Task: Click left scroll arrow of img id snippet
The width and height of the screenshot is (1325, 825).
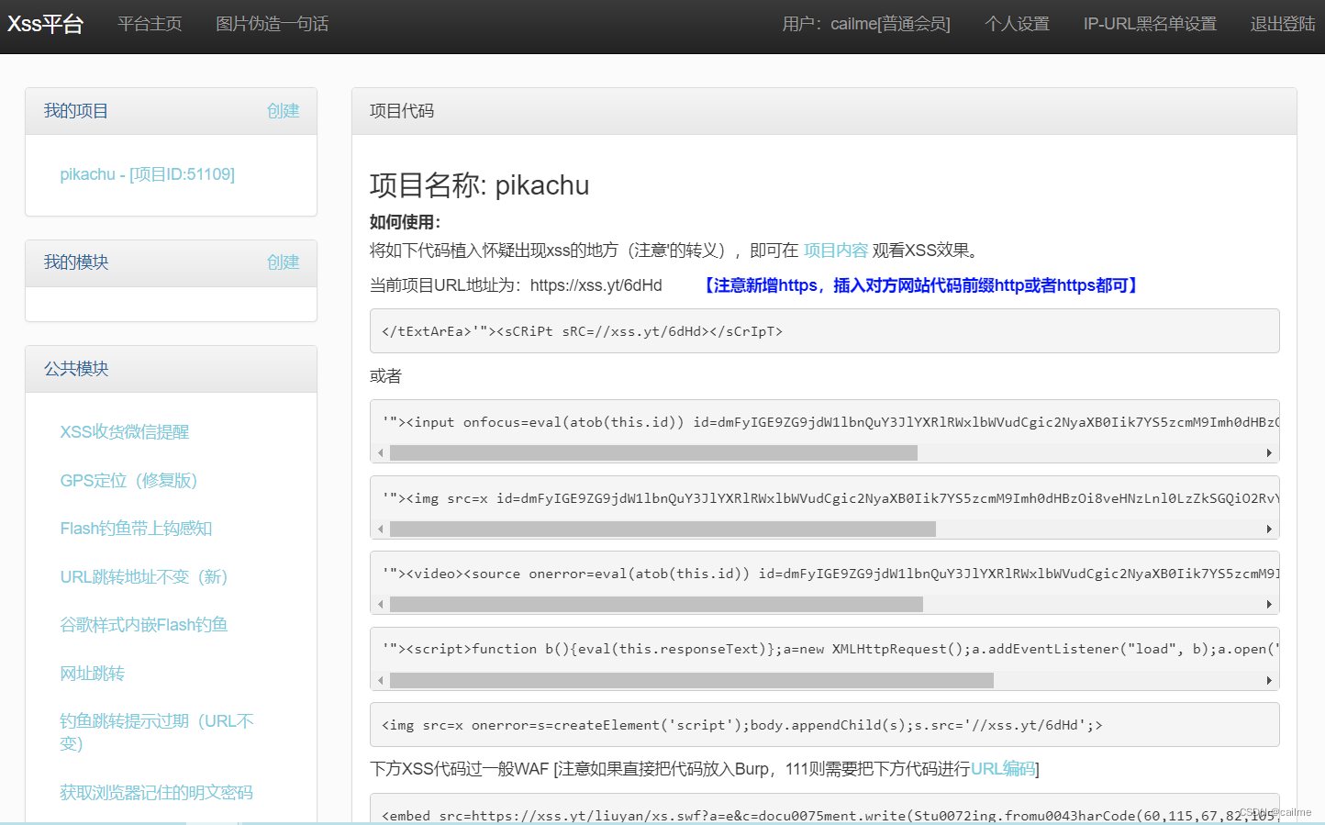Action: 381,530
